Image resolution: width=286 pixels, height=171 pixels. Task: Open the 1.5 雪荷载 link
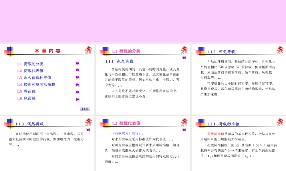pos(26,91)
